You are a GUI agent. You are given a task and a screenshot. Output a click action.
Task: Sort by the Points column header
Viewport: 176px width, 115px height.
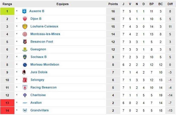coord(113,4)
